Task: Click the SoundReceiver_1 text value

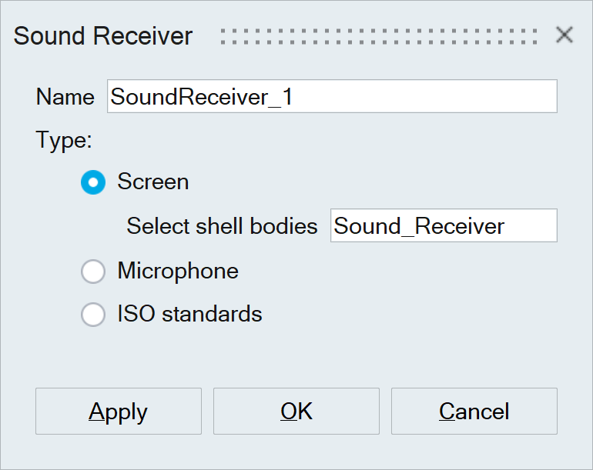Action: pyautogui.click(x=202, y=98)
